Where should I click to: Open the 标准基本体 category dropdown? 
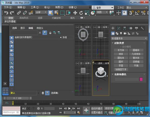(x=129, y=38)
